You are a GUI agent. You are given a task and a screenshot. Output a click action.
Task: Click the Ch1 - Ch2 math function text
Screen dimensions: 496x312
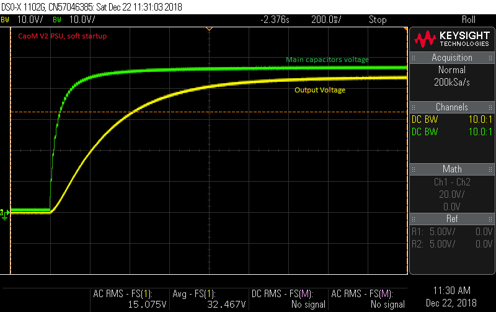coord(452,182)
